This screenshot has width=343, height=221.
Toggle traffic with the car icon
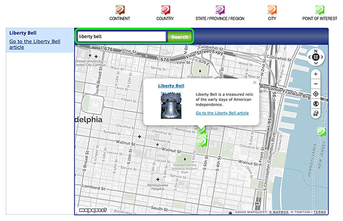[316, 113]
